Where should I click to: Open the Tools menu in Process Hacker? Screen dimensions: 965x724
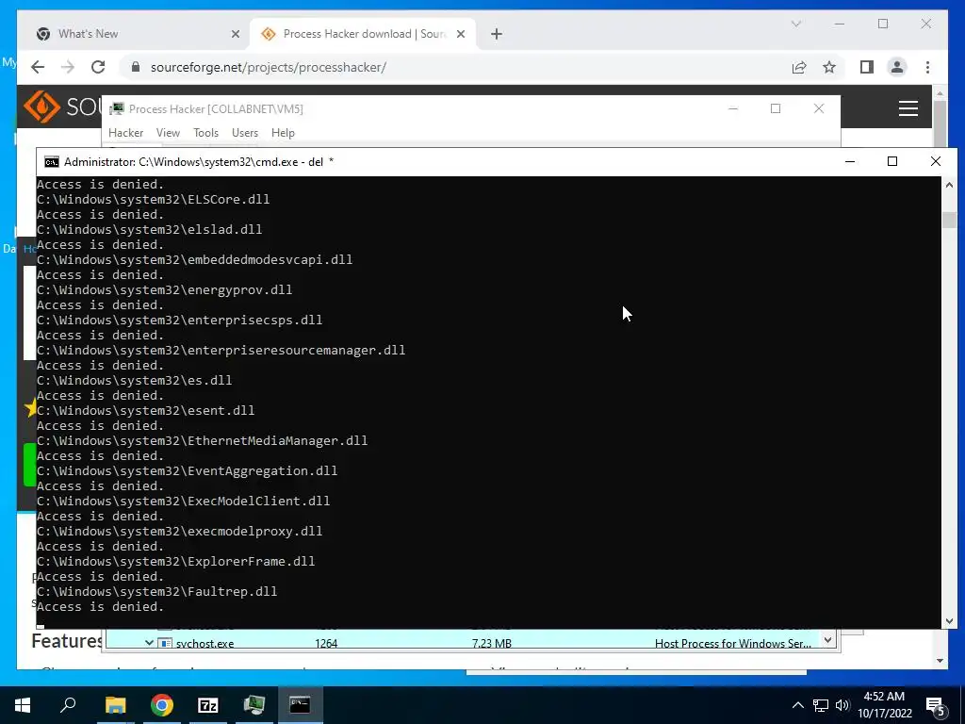[205, 133]
